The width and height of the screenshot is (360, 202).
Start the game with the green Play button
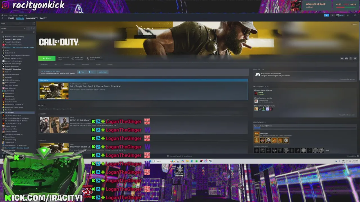pos(47,58)
